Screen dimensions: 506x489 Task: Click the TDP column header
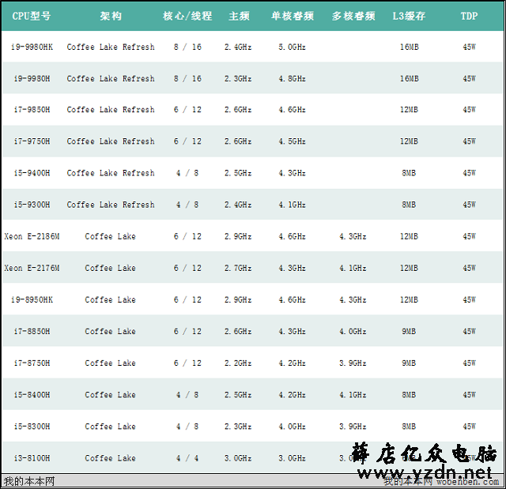pyautogui.click(x=469, y=16)
